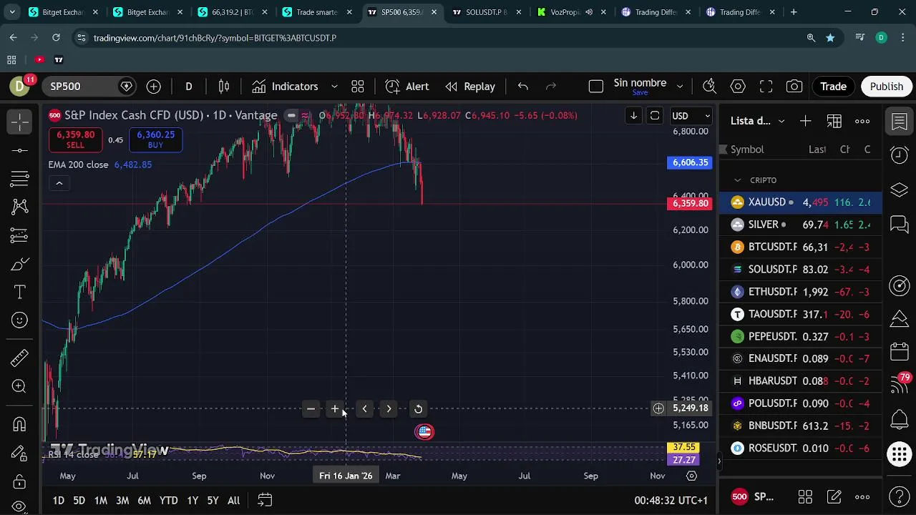Open the USD currency dropdown
This screenshot has height=515, width=916.
tap(691, 116)
